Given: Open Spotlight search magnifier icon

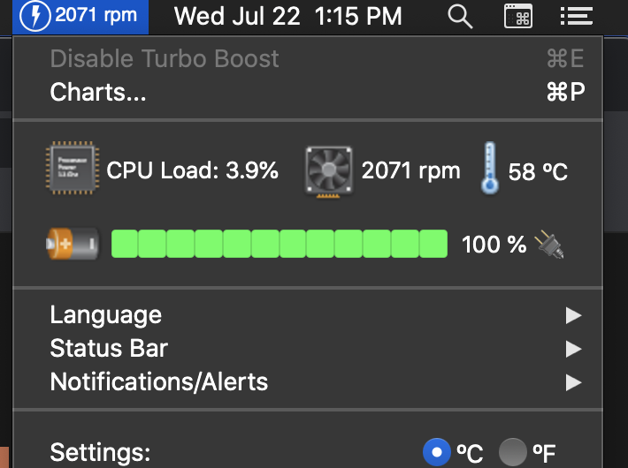Looking at the screenshot, I should click(460, 16).
